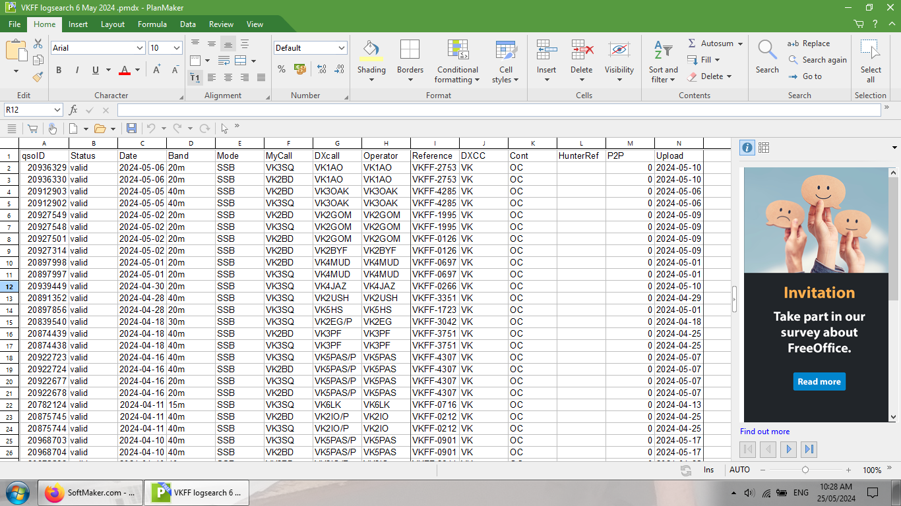Click the Select all icon
This screenshot has width=901, height=506.
click(x=870, y=50)
